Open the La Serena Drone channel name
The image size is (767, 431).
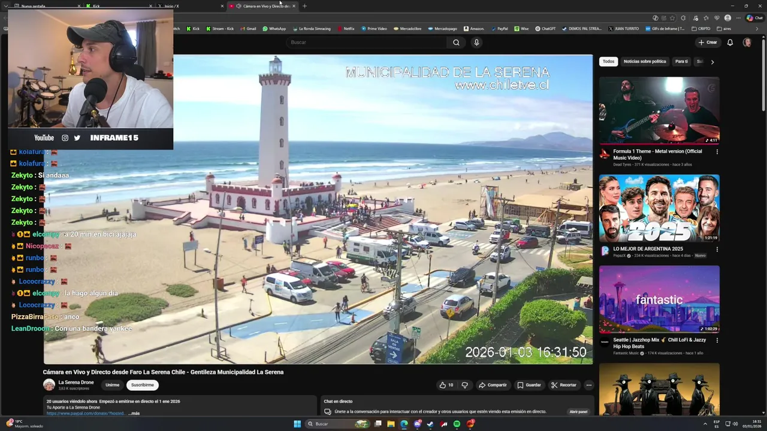76,383
